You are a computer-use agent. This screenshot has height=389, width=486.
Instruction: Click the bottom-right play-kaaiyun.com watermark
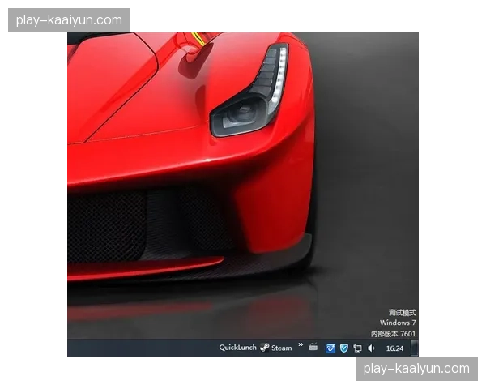416,369
